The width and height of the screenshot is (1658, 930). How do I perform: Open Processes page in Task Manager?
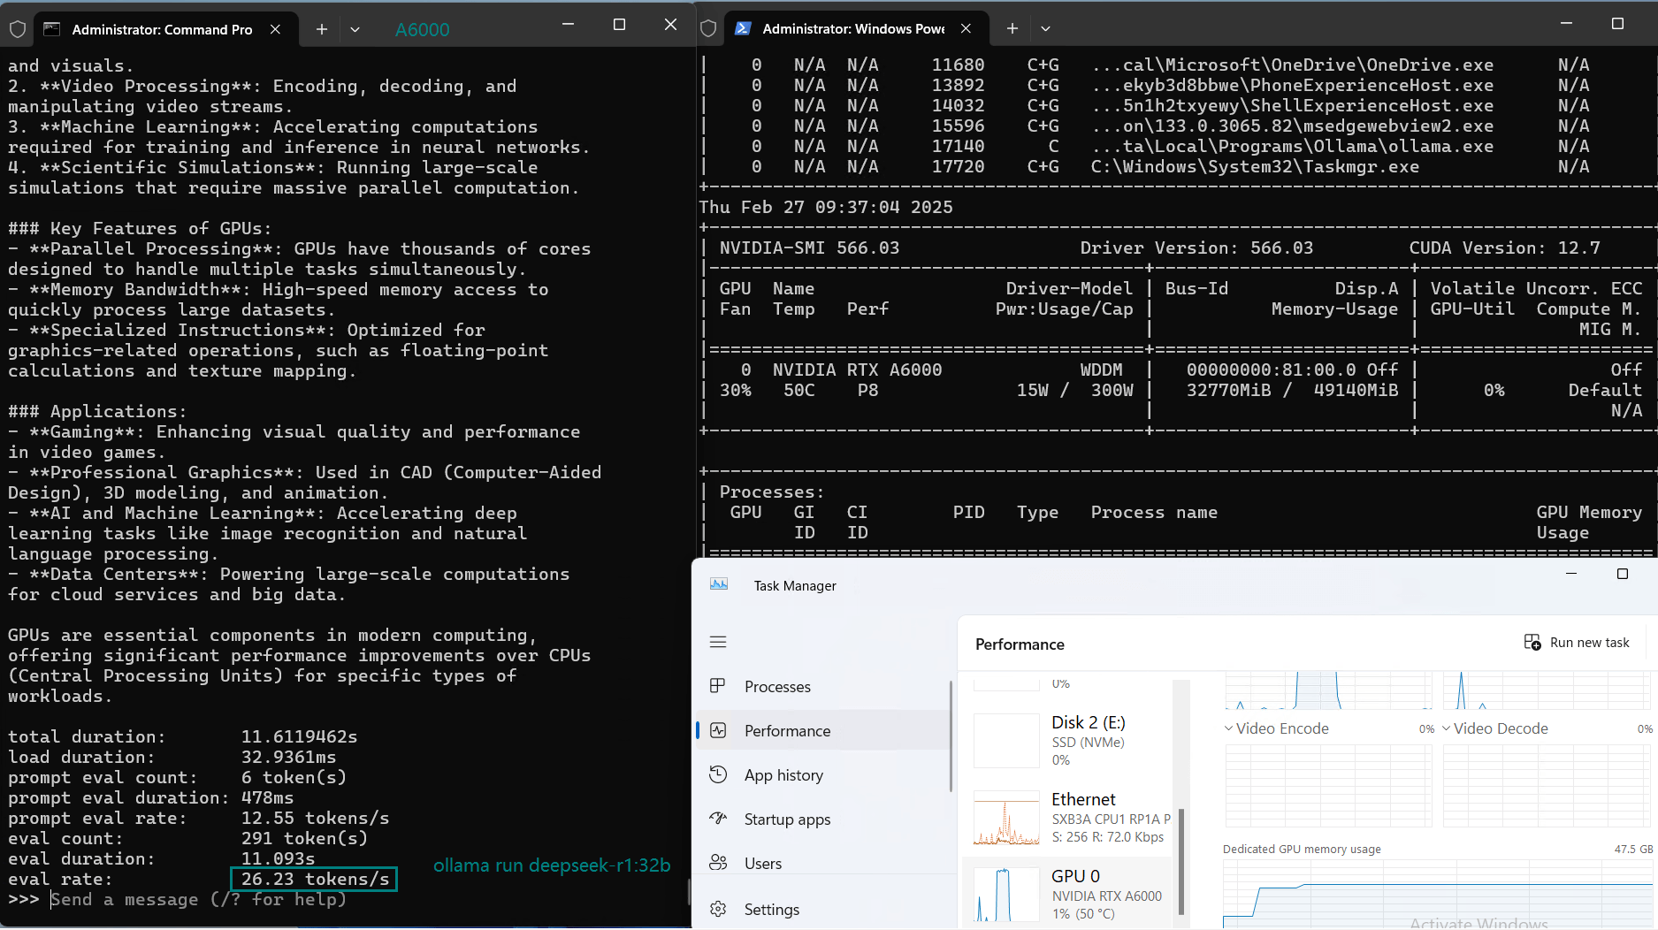[822, 686]
